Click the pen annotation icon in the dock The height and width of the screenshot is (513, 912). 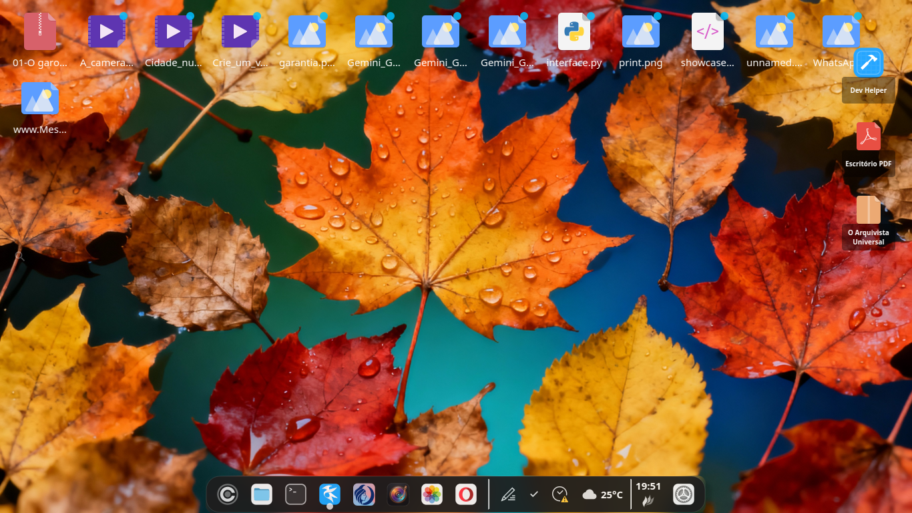[x=508, y=494]
